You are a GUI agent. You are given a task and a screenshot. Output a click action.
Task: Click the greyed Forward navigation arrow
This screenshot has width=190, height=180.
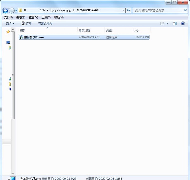[12, 10]
